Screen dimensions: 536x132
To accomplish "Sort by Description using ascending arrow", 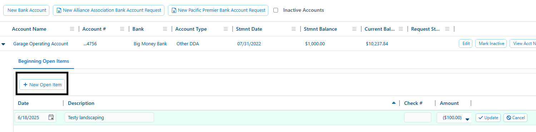I will pyautogui.click(x=394, y=103).
